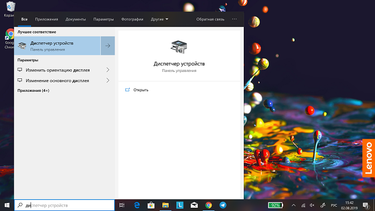Open Изменение основного дисплея setting

click(x=57, y=81)
